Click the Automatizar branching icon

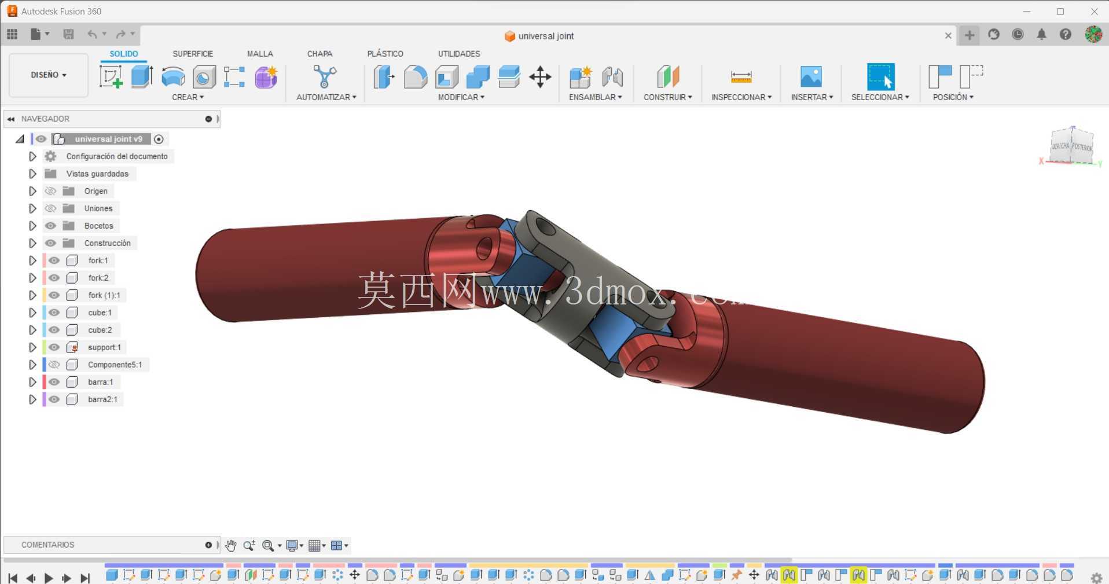(x=325, y=76)
